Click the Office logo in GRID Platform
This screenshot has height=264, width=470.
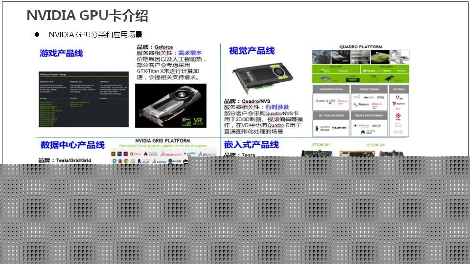pyautogui.click(x=135, y=154)
